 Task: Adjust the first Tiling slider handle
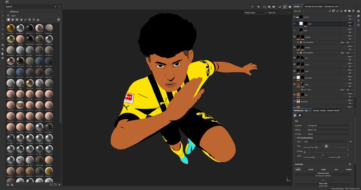point(316,147)
